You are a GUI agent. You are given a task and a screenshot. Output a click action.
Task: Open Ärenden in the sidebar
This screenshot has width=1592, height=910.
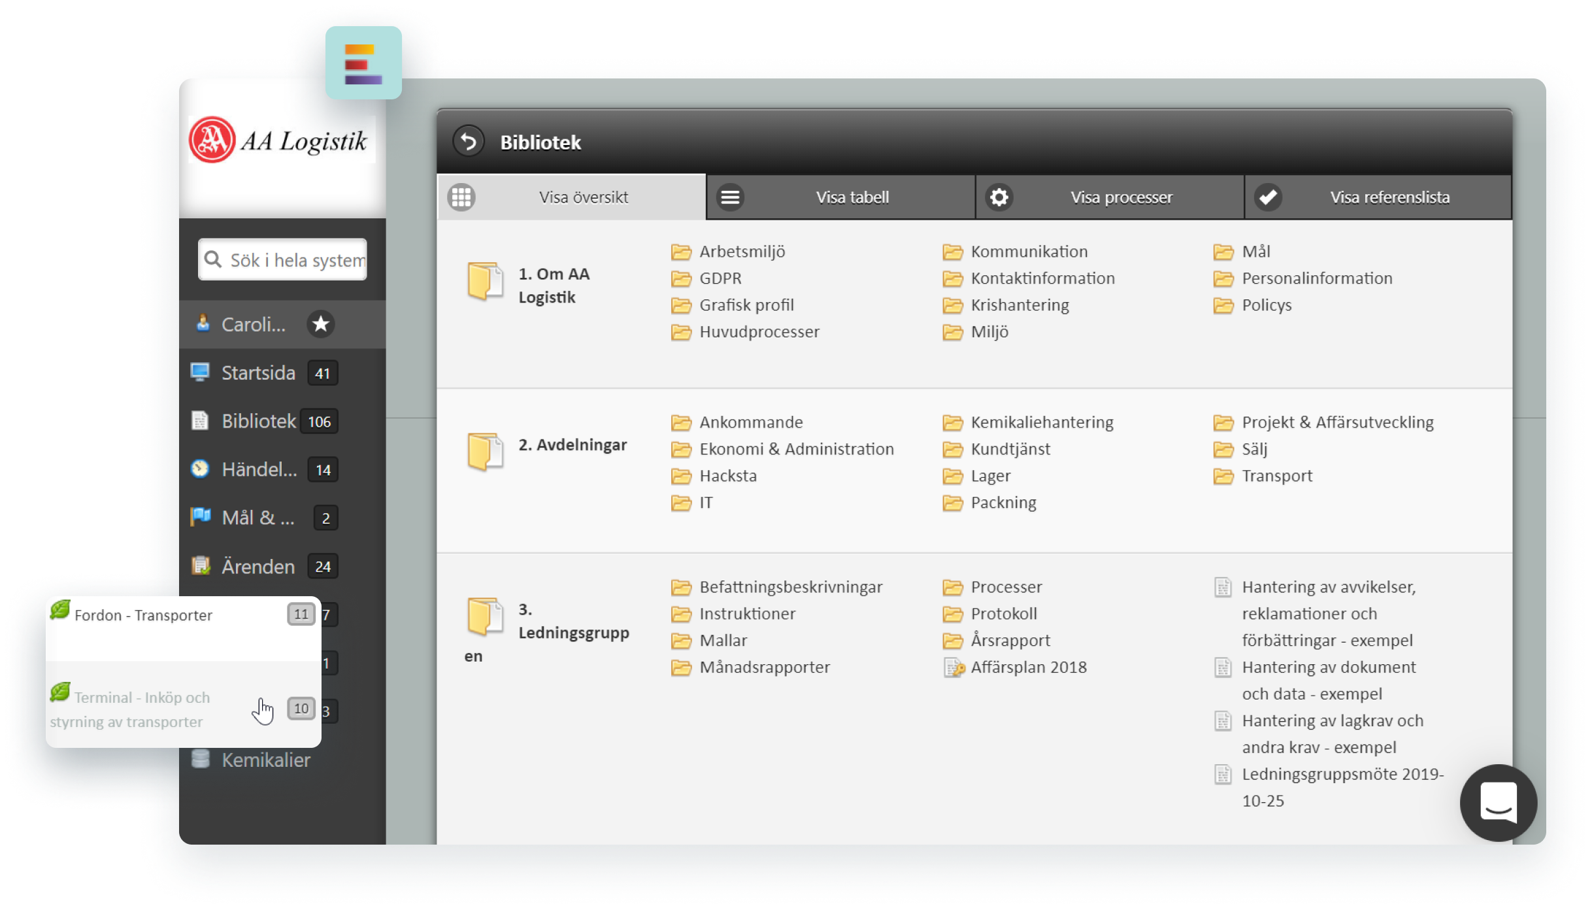click(257, 566)
